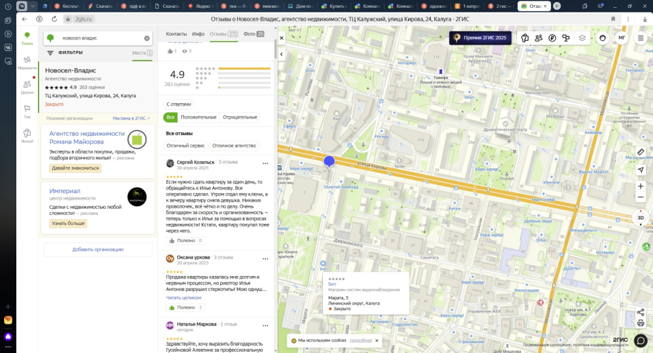653x353 pixels.
Task: Open the ФИЛЬТРЫ filters panel
Action: tap(65, 52)
